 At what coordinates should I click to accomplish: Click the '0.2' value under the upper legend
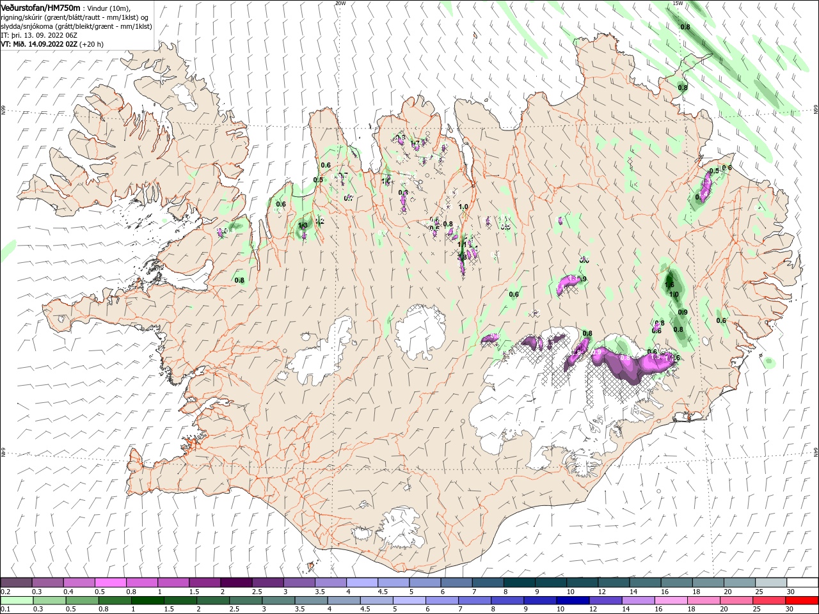[x=4, y=592]
